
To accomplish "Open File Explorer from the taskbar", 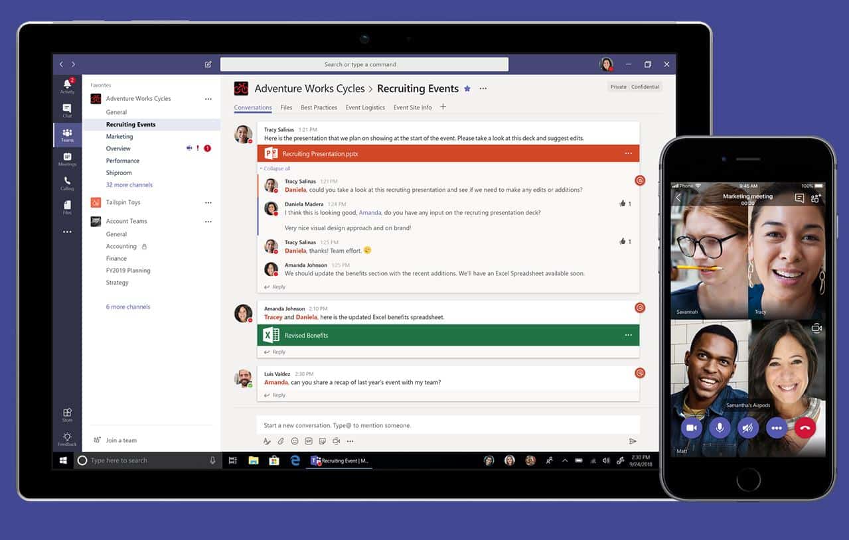I will point(254,460).
